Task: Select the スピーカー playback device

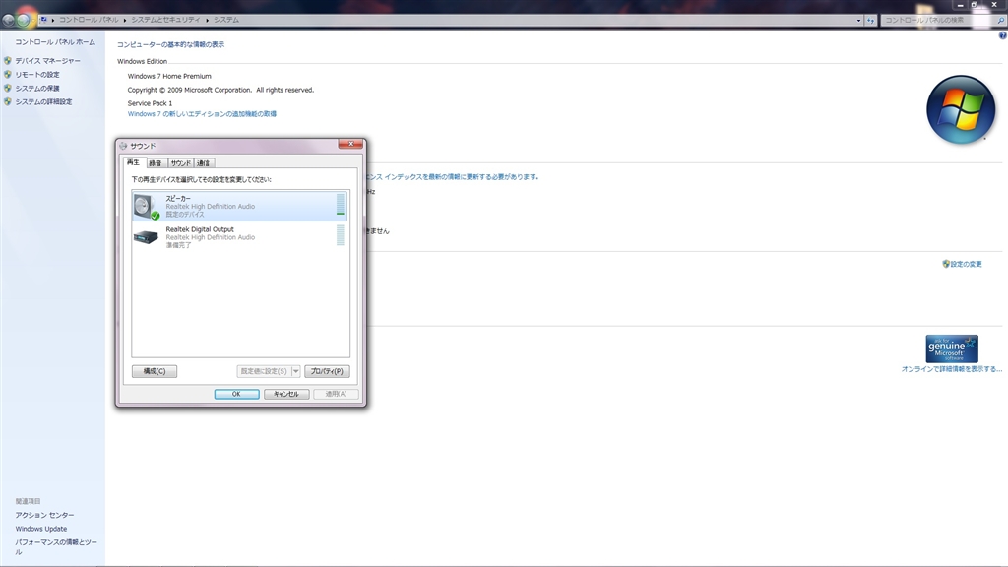Action: [240, 206]
